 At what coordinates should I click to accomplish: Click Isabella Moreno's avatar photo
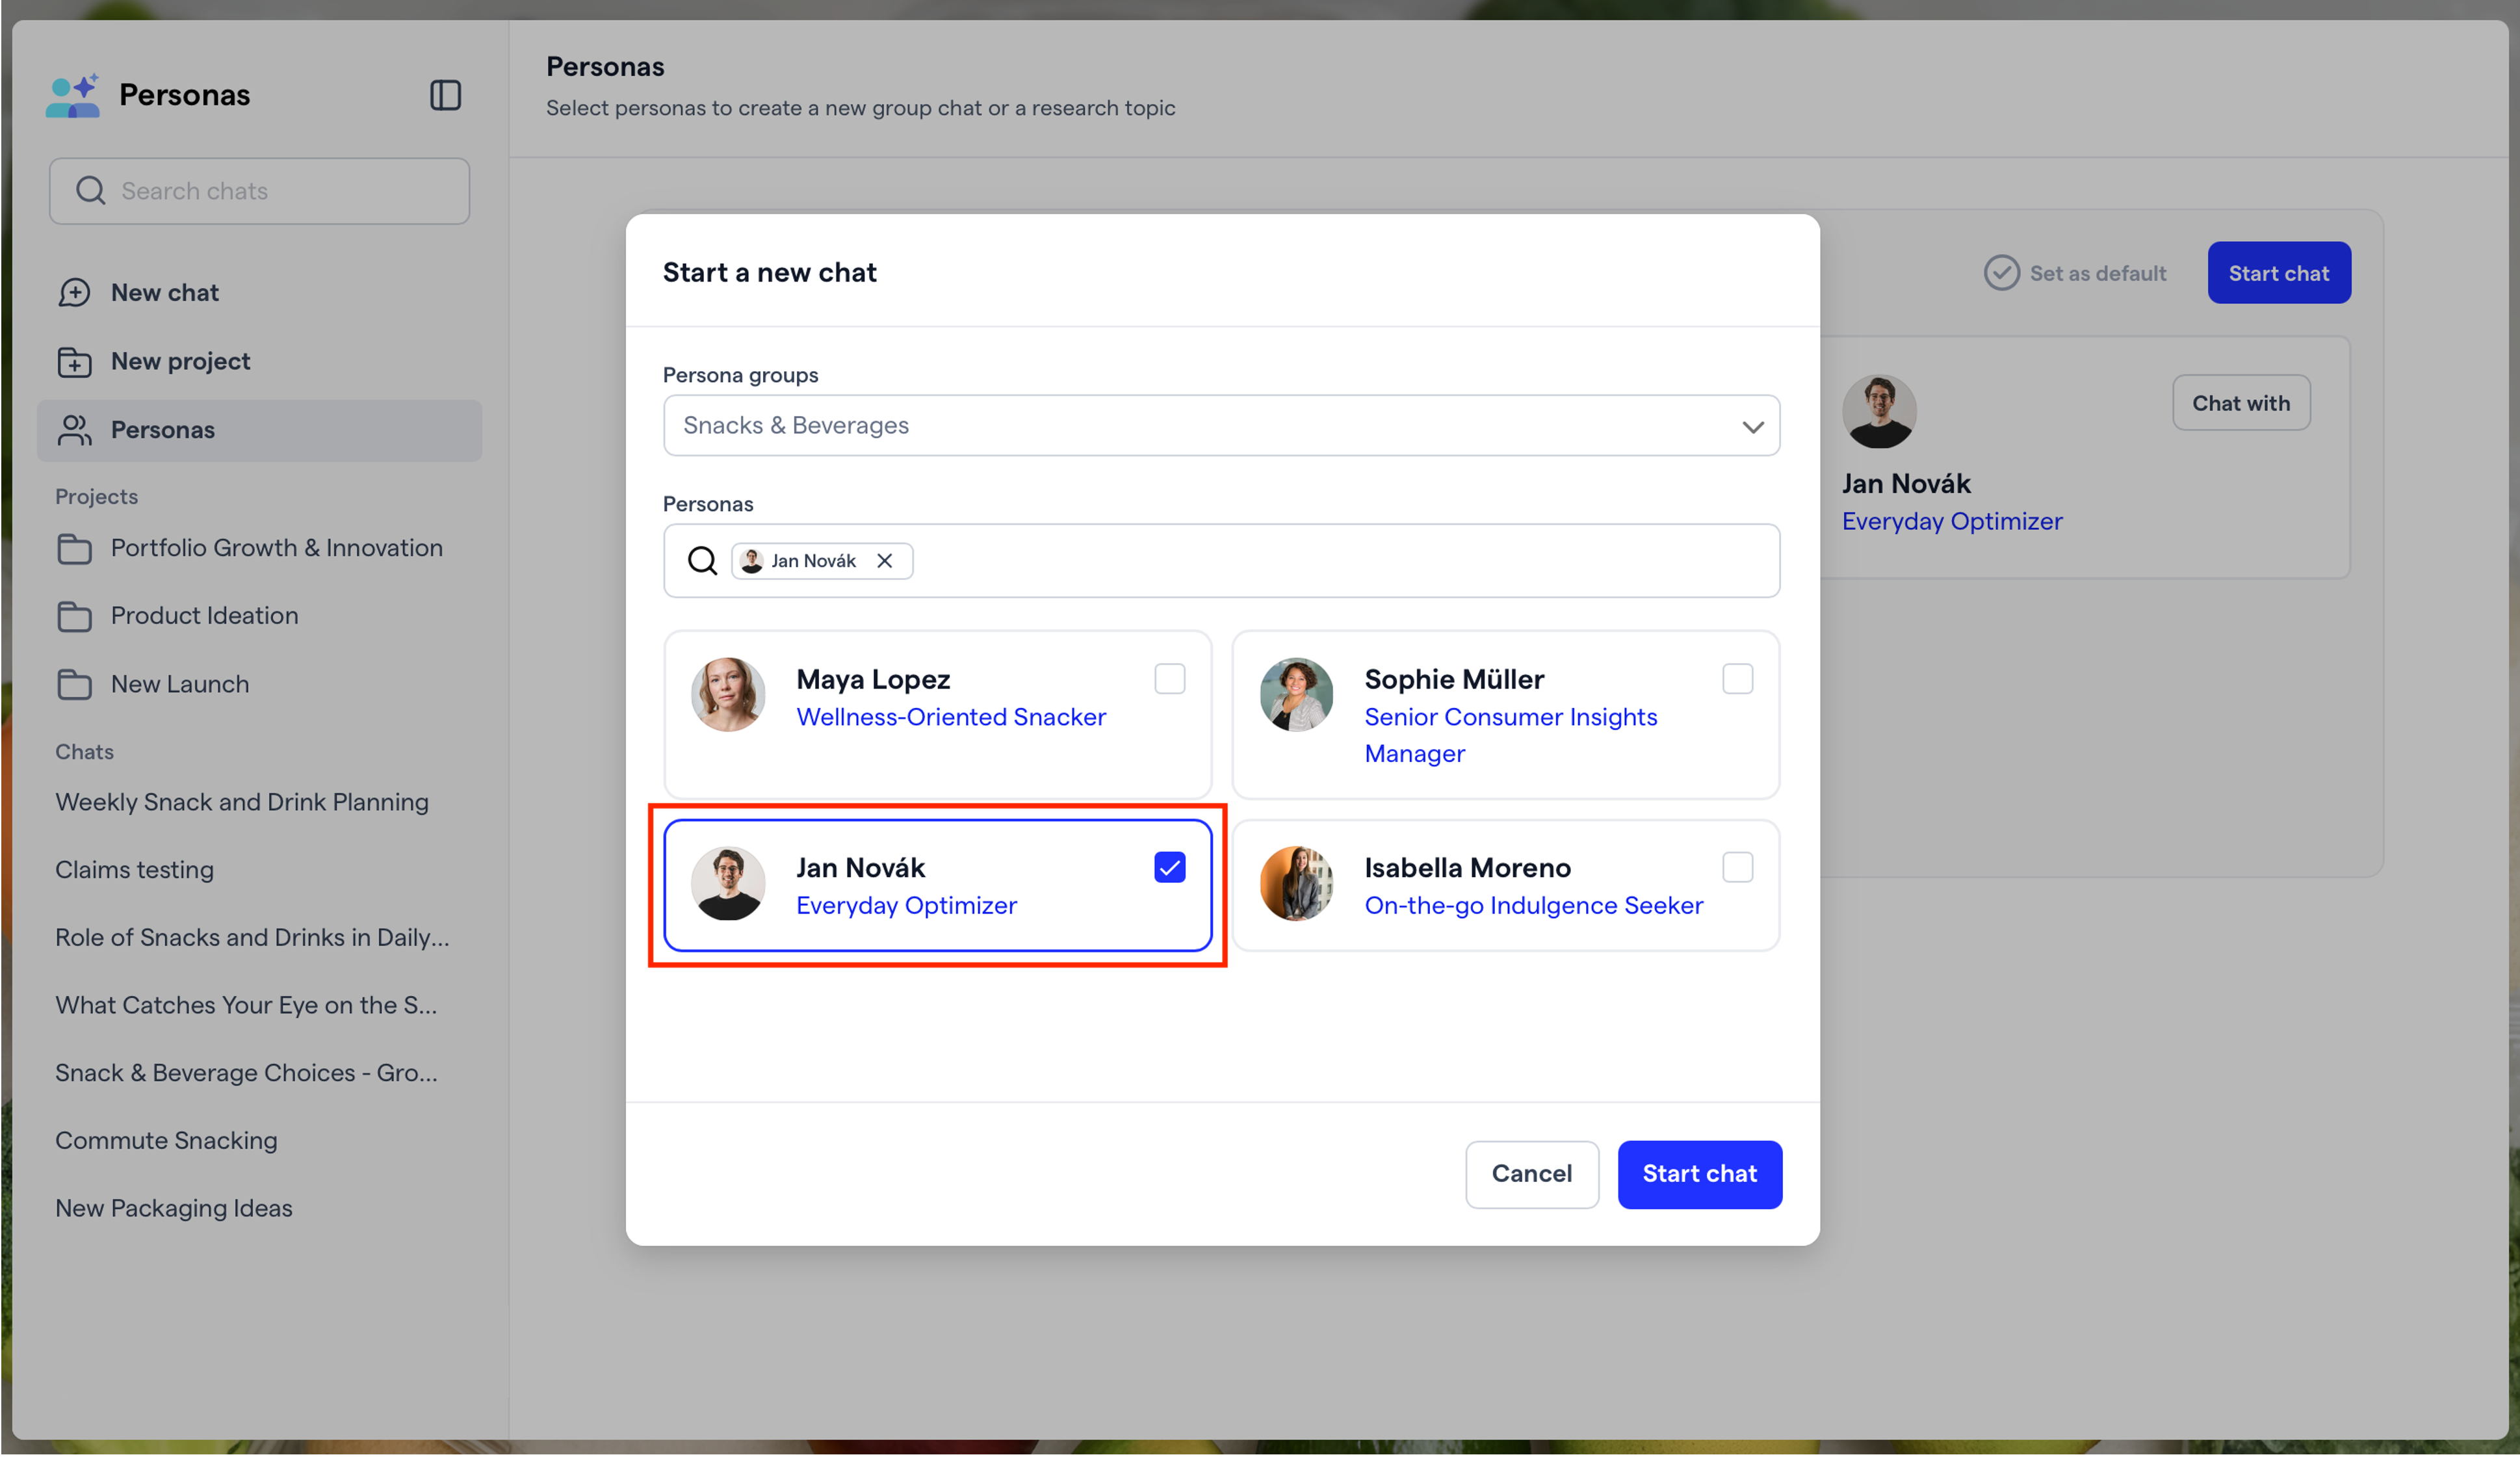click(x=1296, y=883)
